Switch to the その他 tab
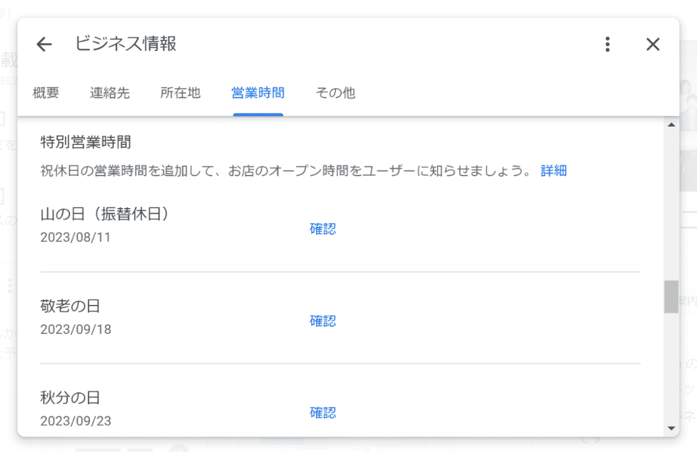Screen dimensions: 697x452 click(x=335, y=93)
